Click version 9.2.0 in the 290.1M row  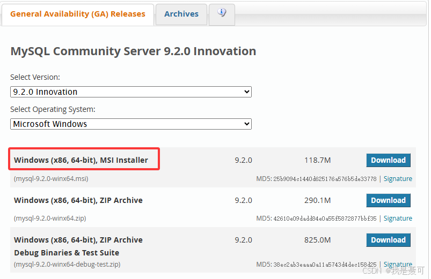pyautogui.click(x=243, y=200)
